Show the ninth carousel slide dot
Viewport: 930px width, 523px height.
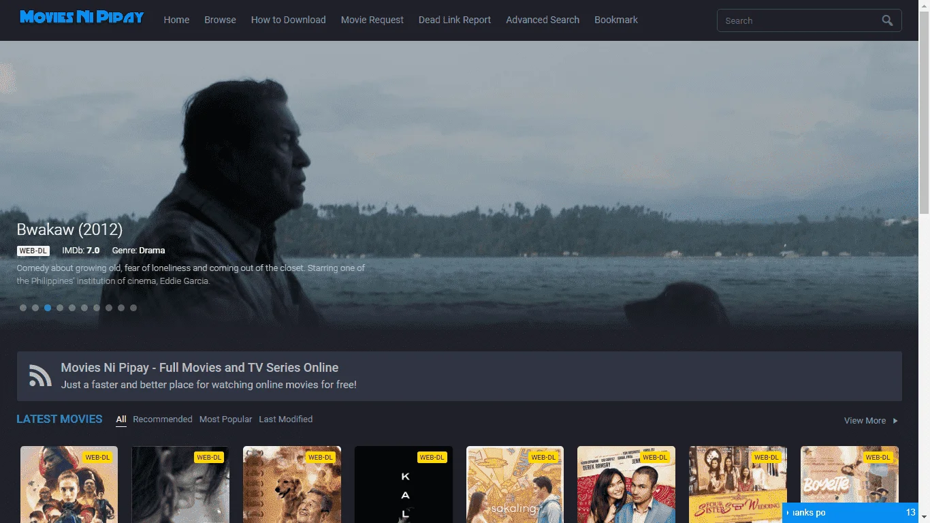[121, 308]
